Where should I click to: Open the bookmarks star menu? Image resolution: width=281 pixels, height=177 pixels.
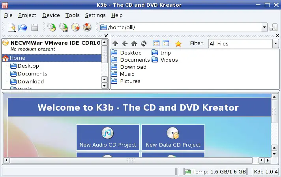(x=178, y=43)
